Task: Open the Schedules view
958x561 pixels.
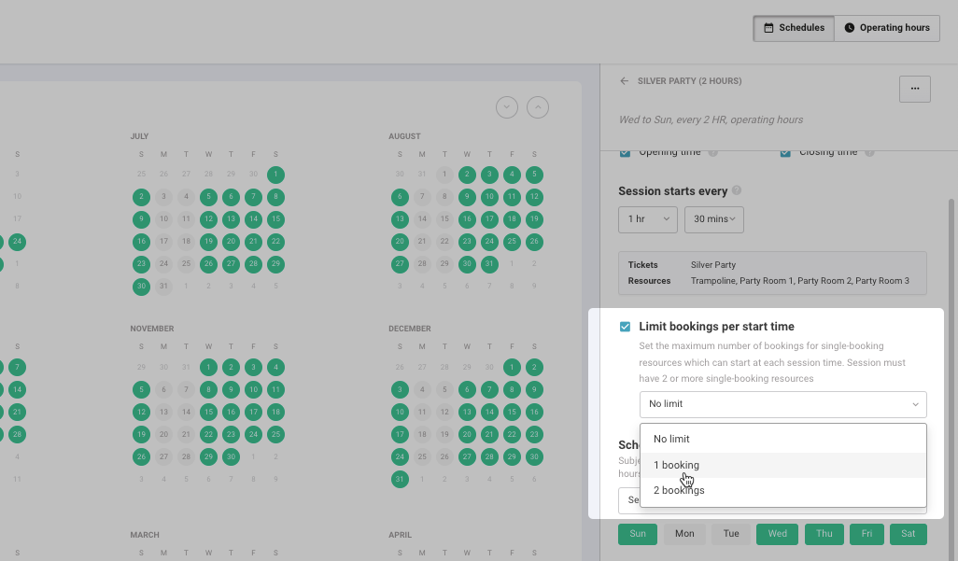Action: [794, 28]
